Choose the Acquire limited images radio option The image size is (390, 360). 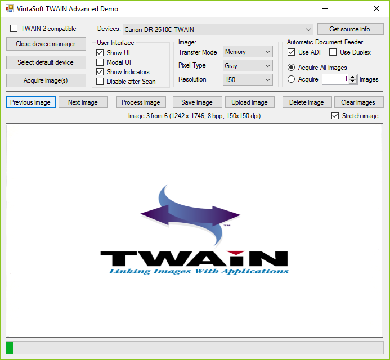[291, 79]
